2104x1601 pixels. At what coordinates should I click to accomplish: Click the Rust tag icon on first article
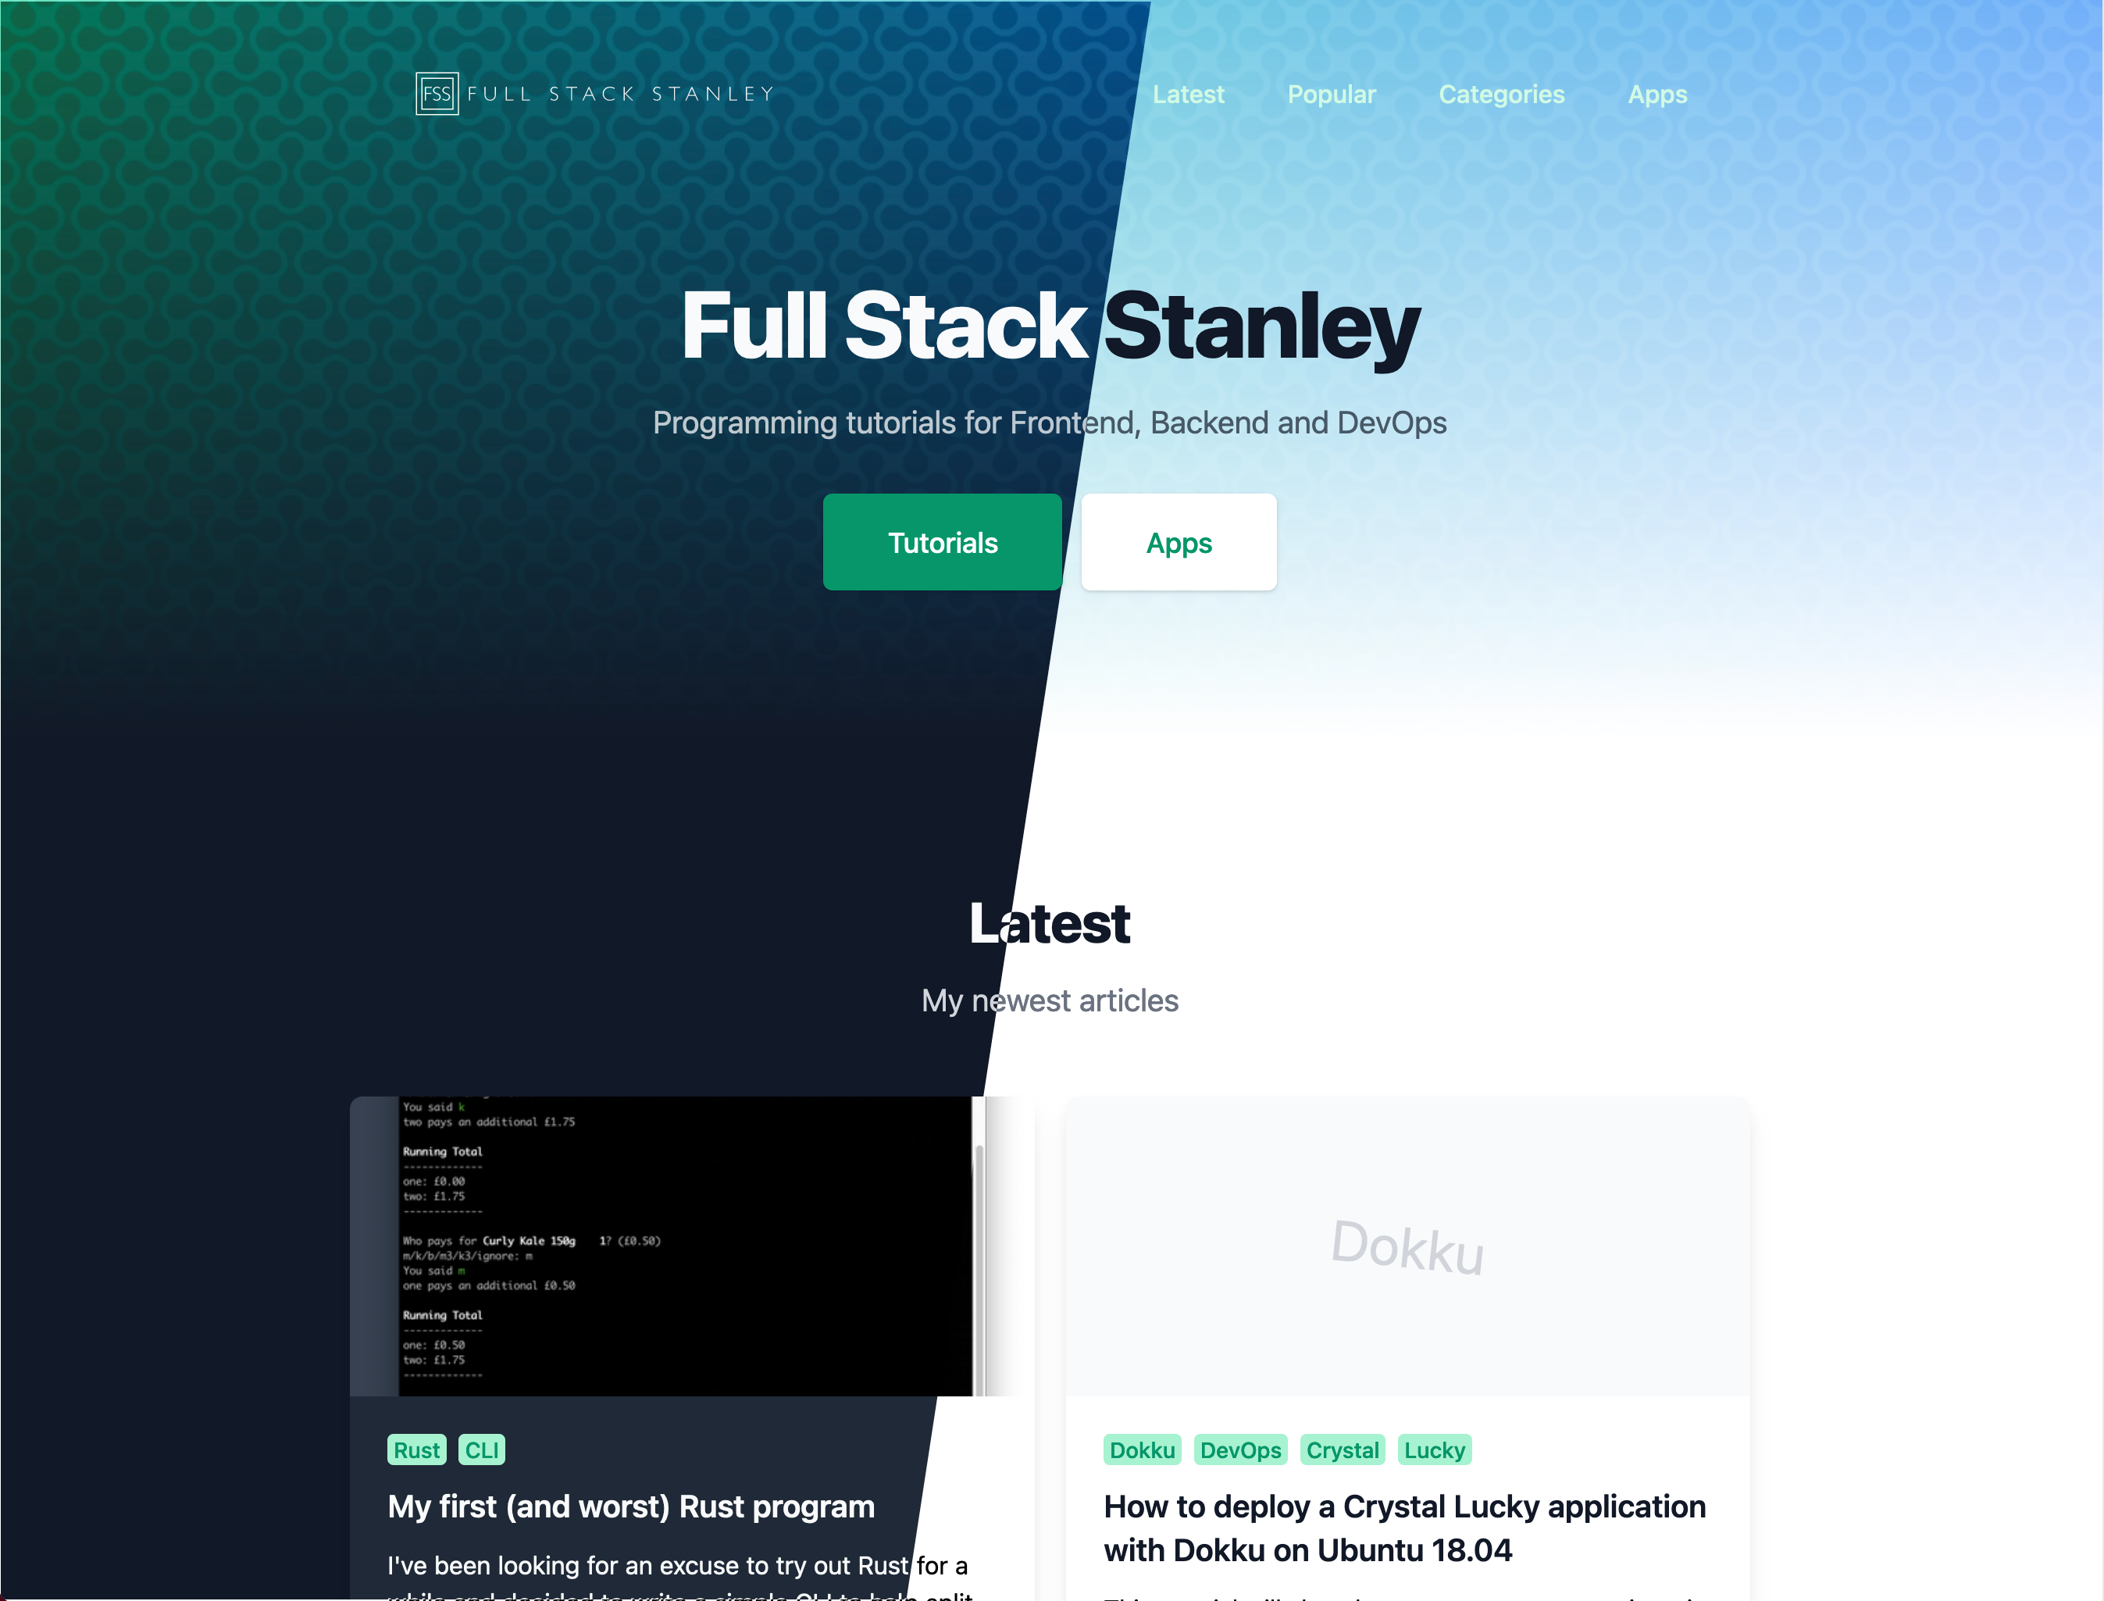(x=414, y=1449)
